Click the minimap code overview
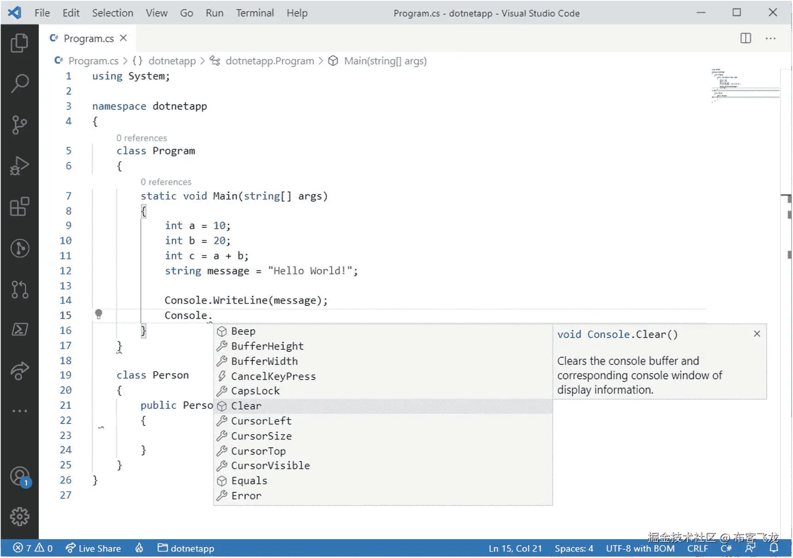This screenshot has height=558, width=793. [744, 85]
